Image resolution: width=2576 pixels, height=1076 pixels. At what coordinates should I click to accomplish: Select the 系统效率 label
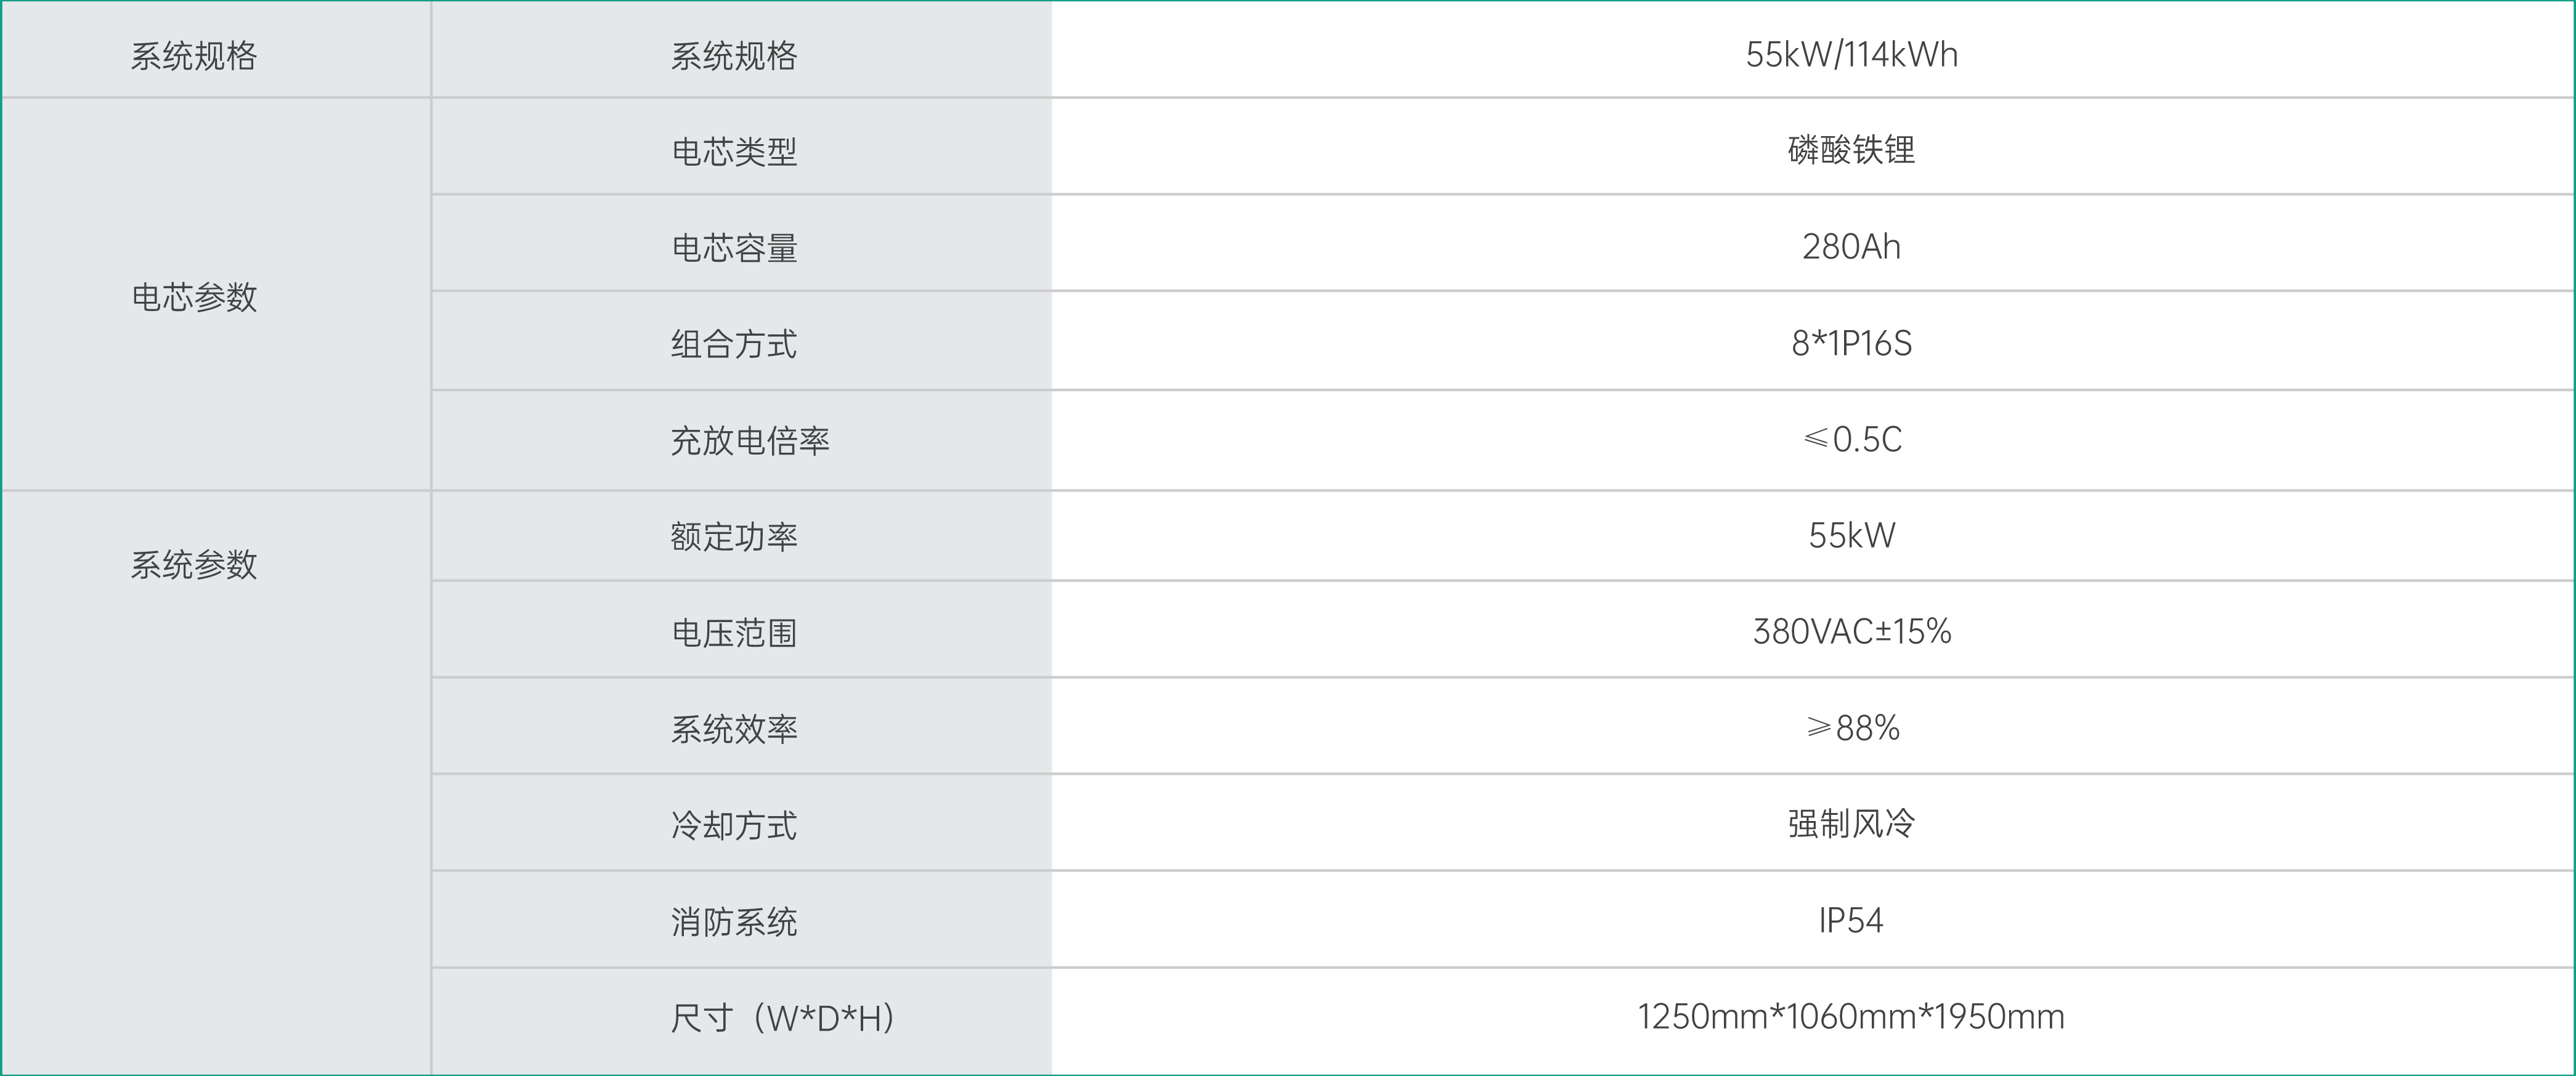pyautogui.click(x=734, y=729)
